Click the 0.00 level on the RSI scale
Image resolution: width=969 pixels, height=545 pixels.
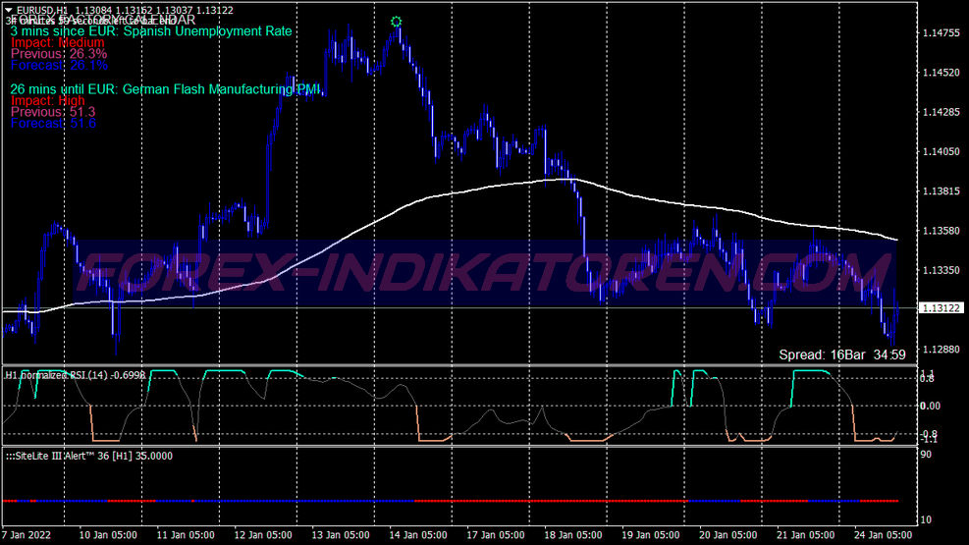coord(930,406)
